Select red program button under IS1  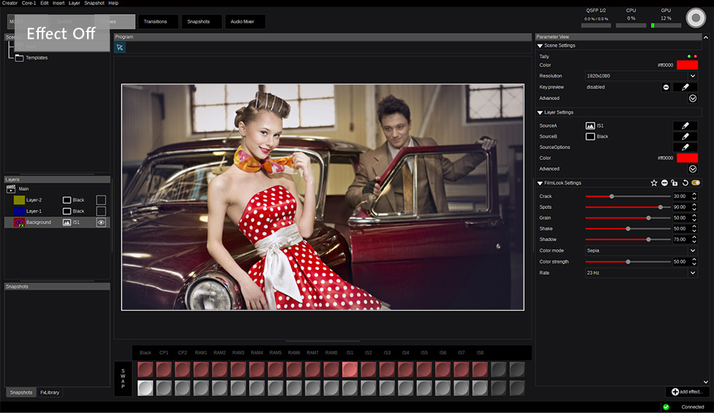coord(350,369)
